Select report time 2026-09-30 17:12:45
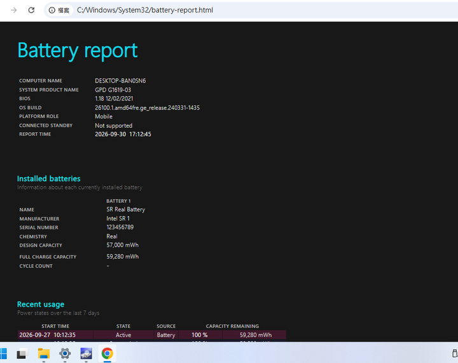 click(x=123, y=134)
